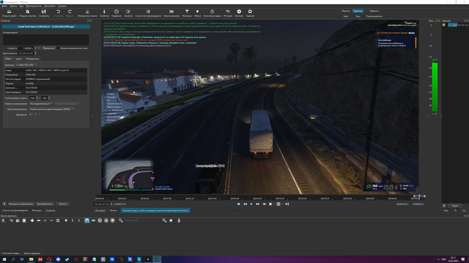The height and width of the screenshot is (263, 469).
Task: Click the timeline cut (scissors) icon
Action: [11, 221]
